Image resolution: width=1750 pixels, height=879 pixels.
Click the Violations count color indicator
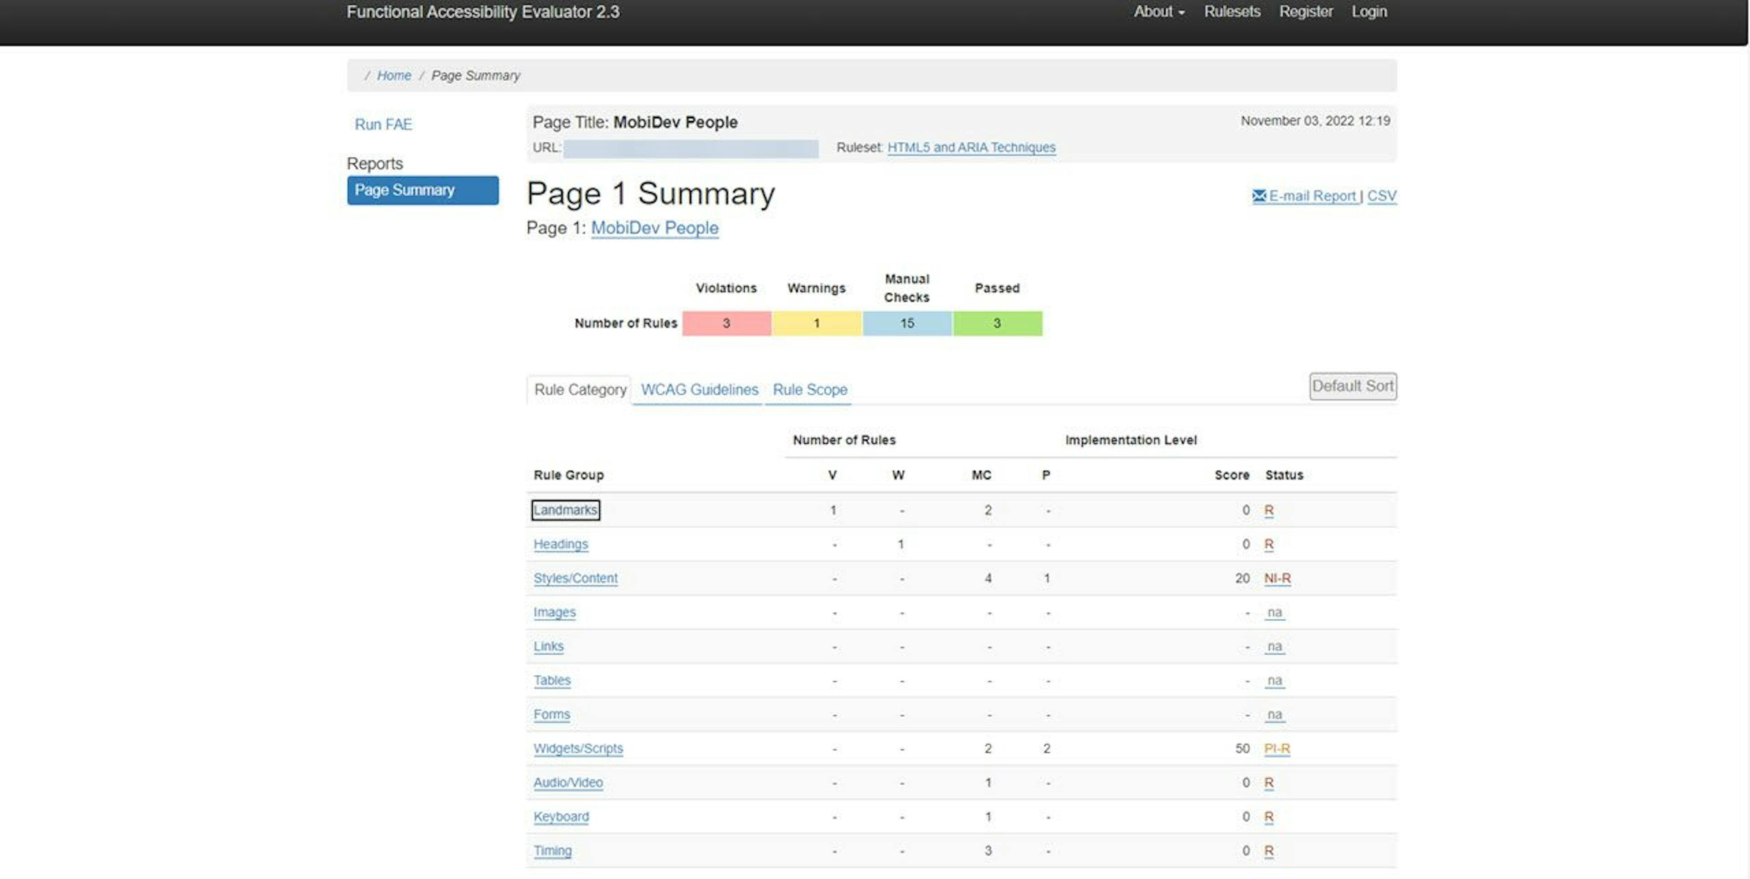[x=726, y=323]
